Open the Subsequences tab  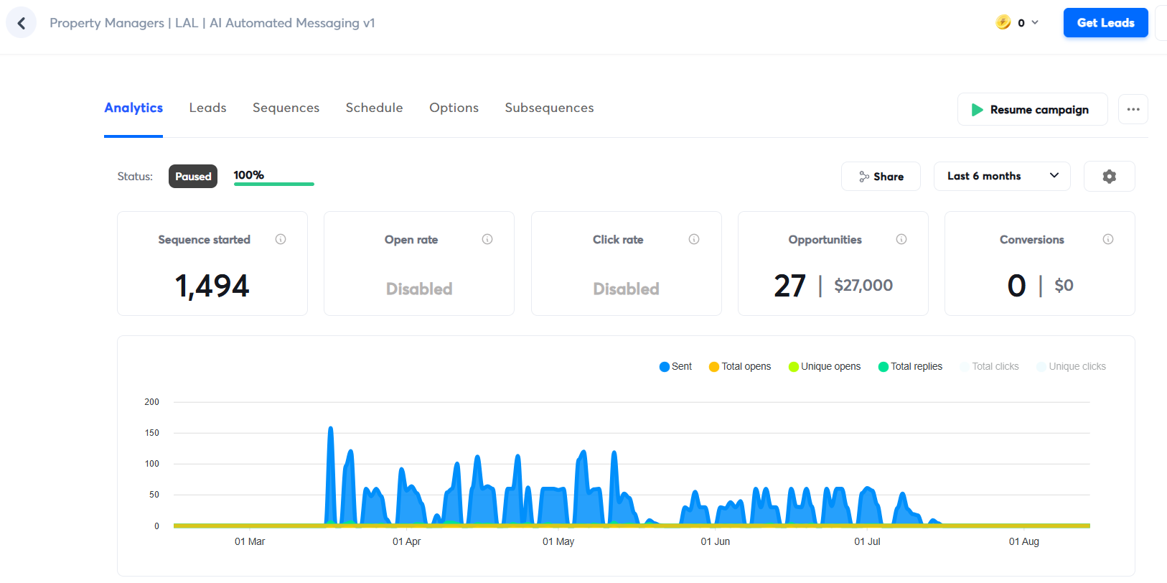[x=549, y=108]
